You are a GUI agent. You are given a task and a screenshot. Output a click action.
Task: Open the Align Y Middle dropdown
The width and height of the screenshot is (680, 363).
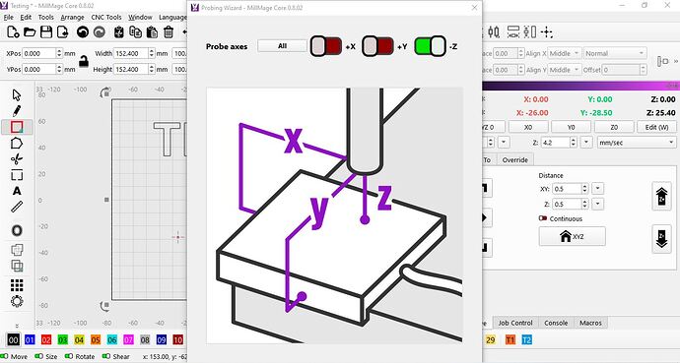[565, 69]
